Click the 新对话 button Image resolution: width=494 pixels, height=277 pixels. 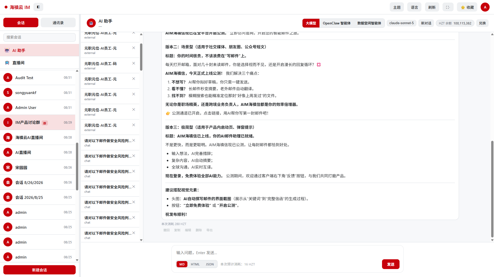pos(426,23)
